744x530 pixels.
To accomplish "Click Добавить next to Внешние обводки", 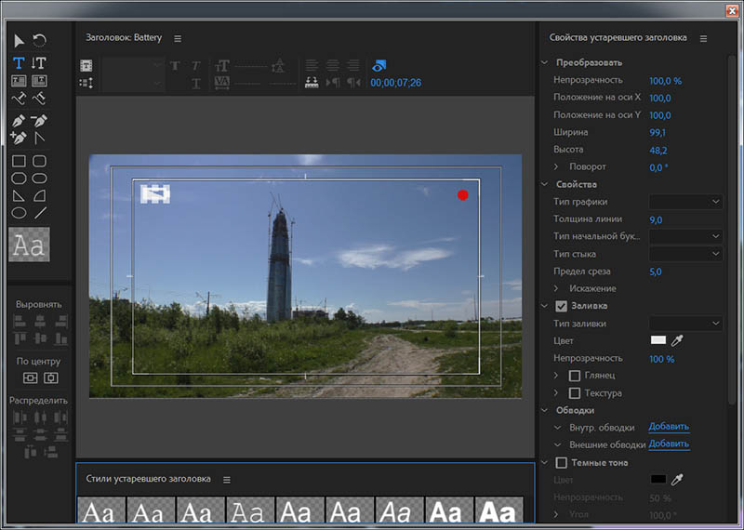I will pos(669,444).
